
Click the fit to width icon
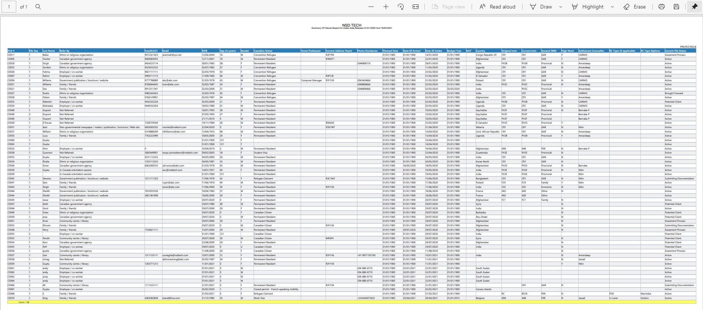click(x=416, y=7)
